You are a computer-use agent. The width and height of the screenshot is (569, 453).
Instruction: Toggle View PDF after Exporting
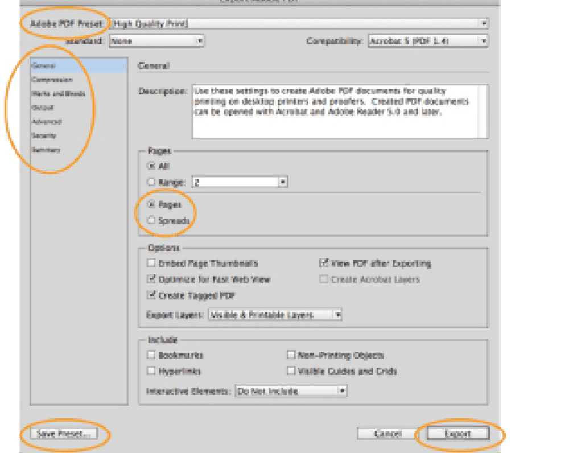point(324,263)
